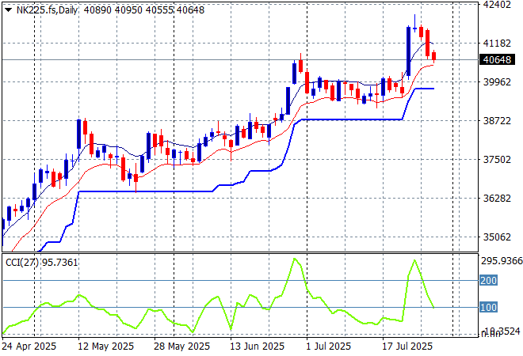Image resolution: width=523 pixels, height=356 pixels.
Task: Click the 295.9366 CCI scale value
Action: click(x=499, y=261)
